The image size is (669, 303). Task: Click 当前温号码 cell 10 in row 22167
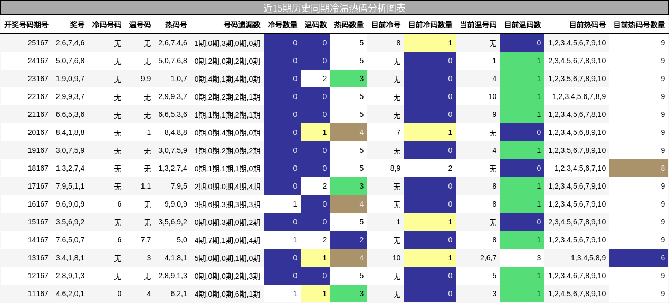(x=492, y=96)
